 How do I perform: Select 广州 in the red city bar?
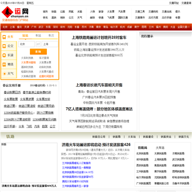point(34,27)
